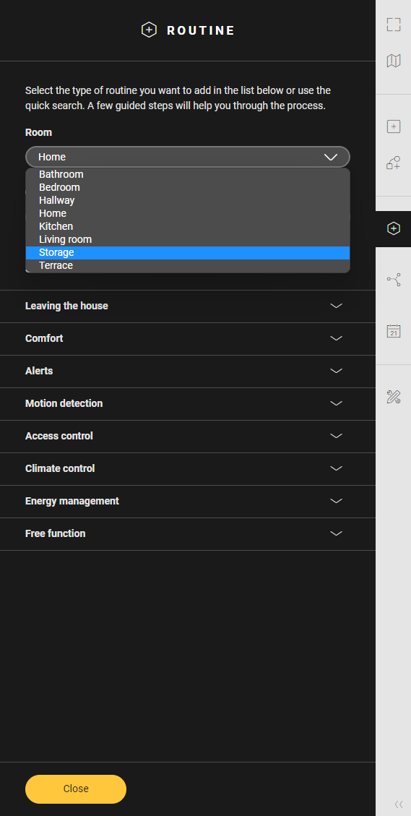Expand the Energy management chevron
411x816 pixels.
337,501
